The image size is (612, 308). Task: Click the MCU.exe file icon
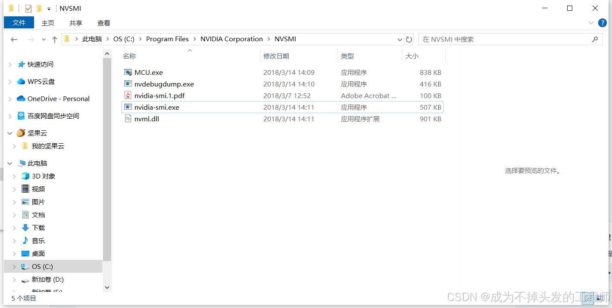click(x=128, y=72)
